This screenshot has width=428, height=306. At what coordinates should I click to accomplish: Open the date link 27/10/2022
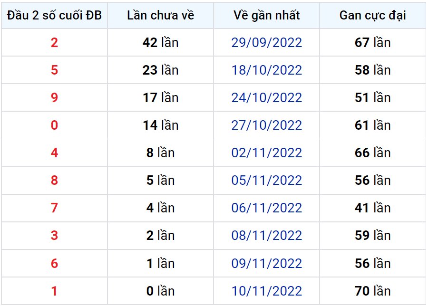266,125
